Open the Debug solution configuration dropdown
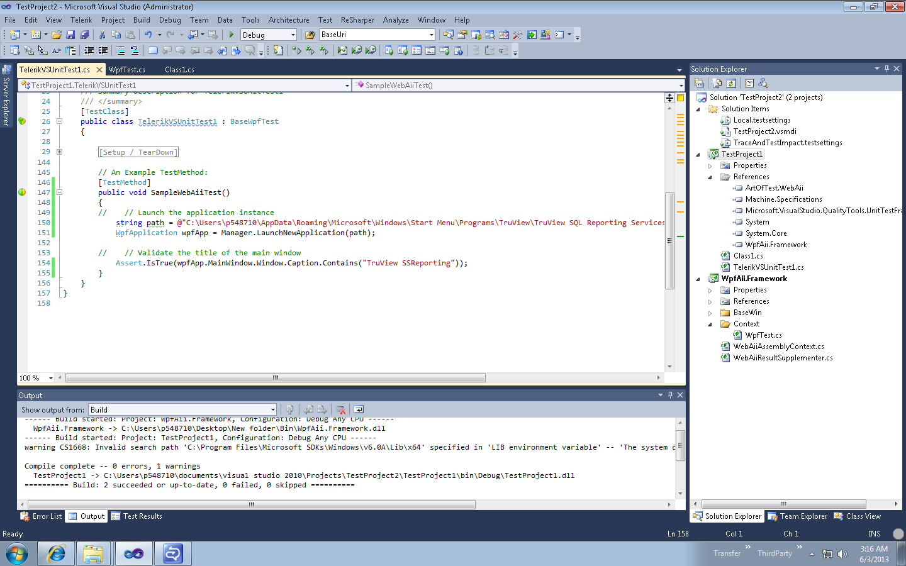The height and width of the screenshot is (566, 906). tap(293, 35)
